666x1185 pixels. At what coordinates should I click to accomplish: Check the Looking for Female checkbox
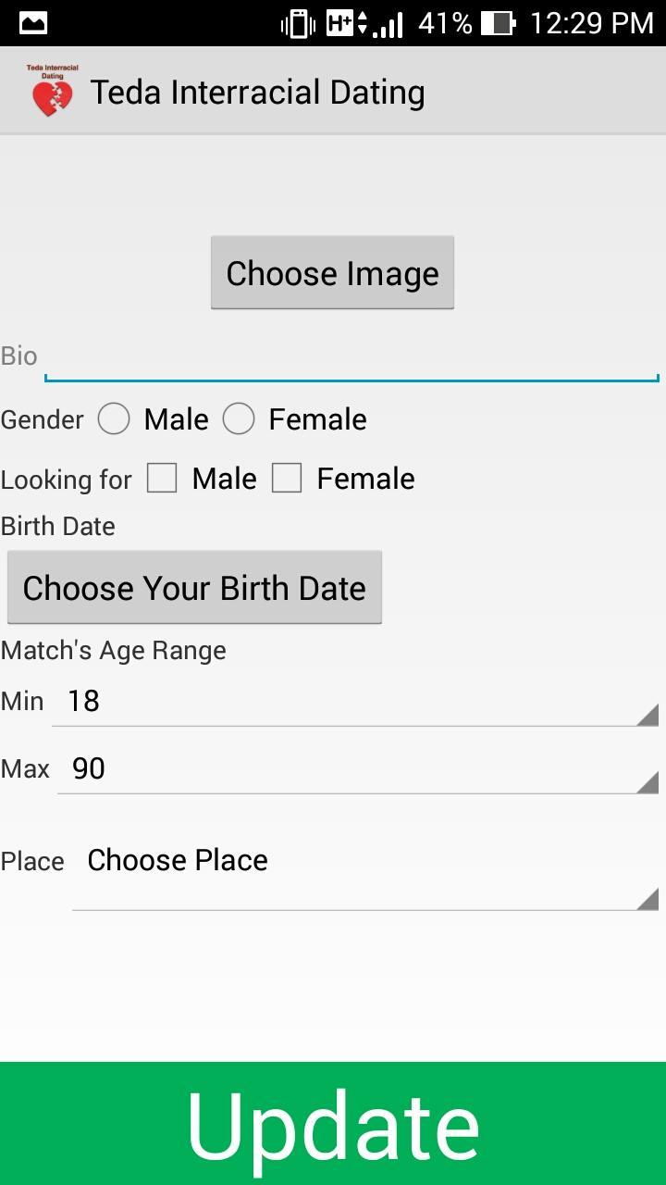pyautogui.click(x=287, y=479)
